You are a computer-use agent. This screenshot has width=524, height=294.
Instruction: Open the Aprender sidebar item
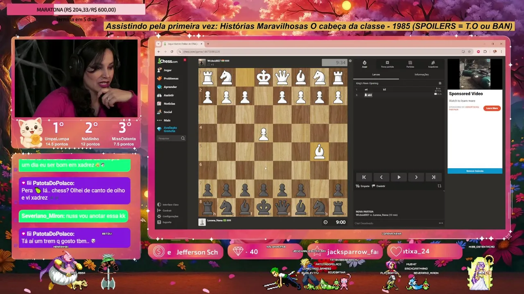pos(167,87)
